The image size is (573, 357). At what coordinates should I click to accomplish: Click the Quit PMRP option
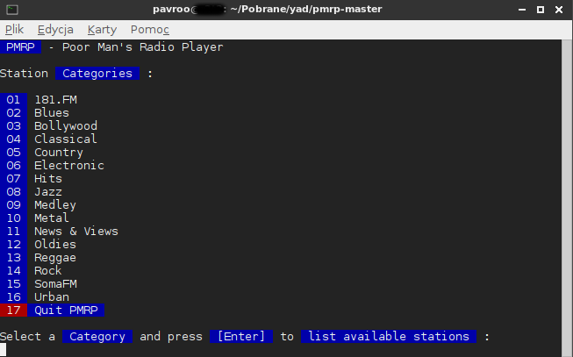[x=68, y=311]
